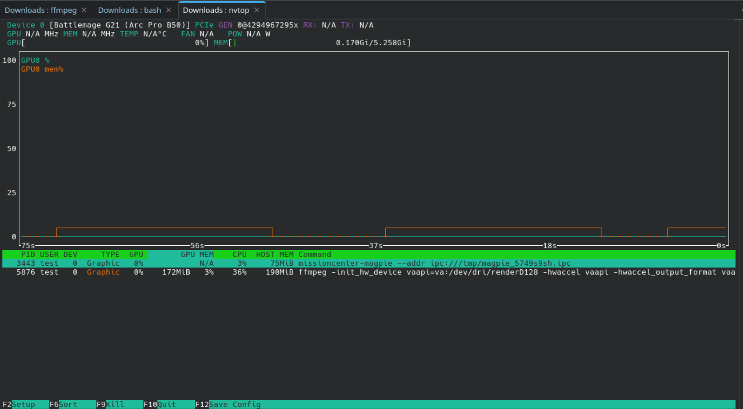This screenshot has width=743, height=409.
Task: Close the Downloads : ffmpeg tab
Action: [x=84, y=10]
